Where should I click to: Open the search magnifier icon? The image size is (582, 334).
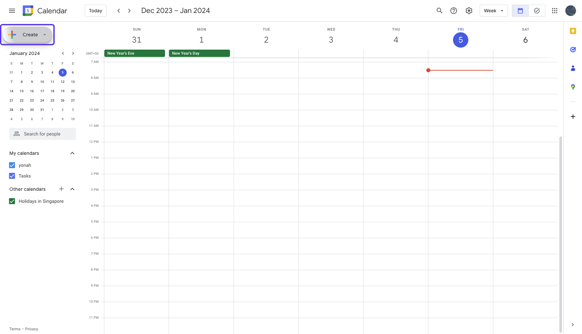tap(439, 11)
